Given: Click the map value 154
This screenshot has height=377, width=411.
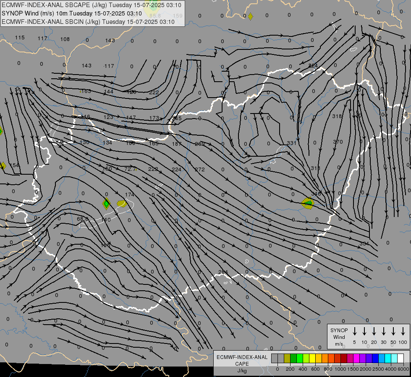Looking at the screenshot, I should point(14,165).
